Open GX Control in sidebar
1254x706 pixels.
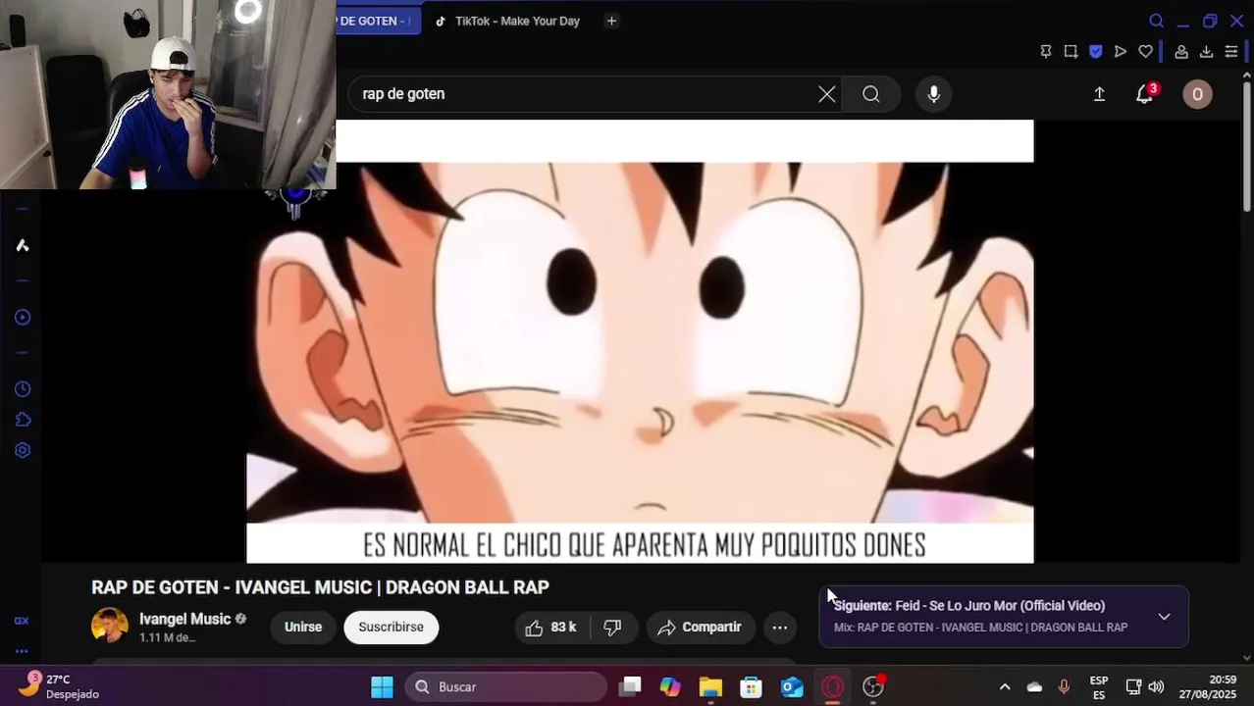22,621
